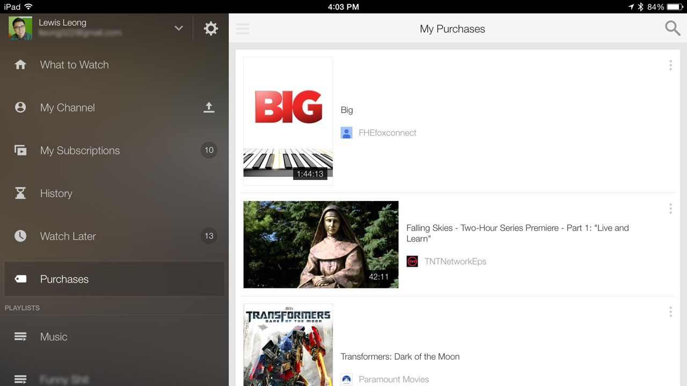Viewport: 687px width, 386px height.
Task: Go to My Channel
Action: 68,108
